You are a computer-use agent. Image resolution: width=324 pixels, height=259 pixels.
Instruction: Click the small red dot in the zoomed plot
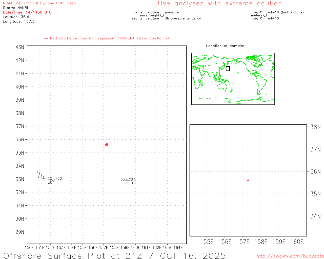248,180
